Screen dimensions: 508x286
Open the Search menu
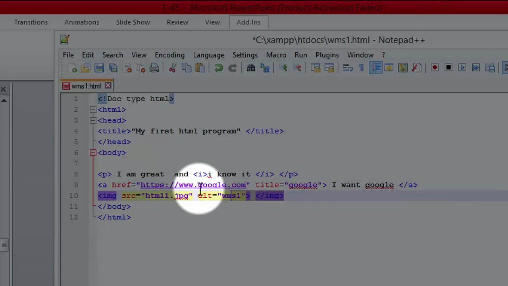click(x=113, y=55)
